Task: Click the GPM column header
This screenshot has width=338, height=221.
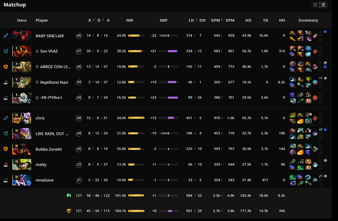Action: [x=216, y=20]
